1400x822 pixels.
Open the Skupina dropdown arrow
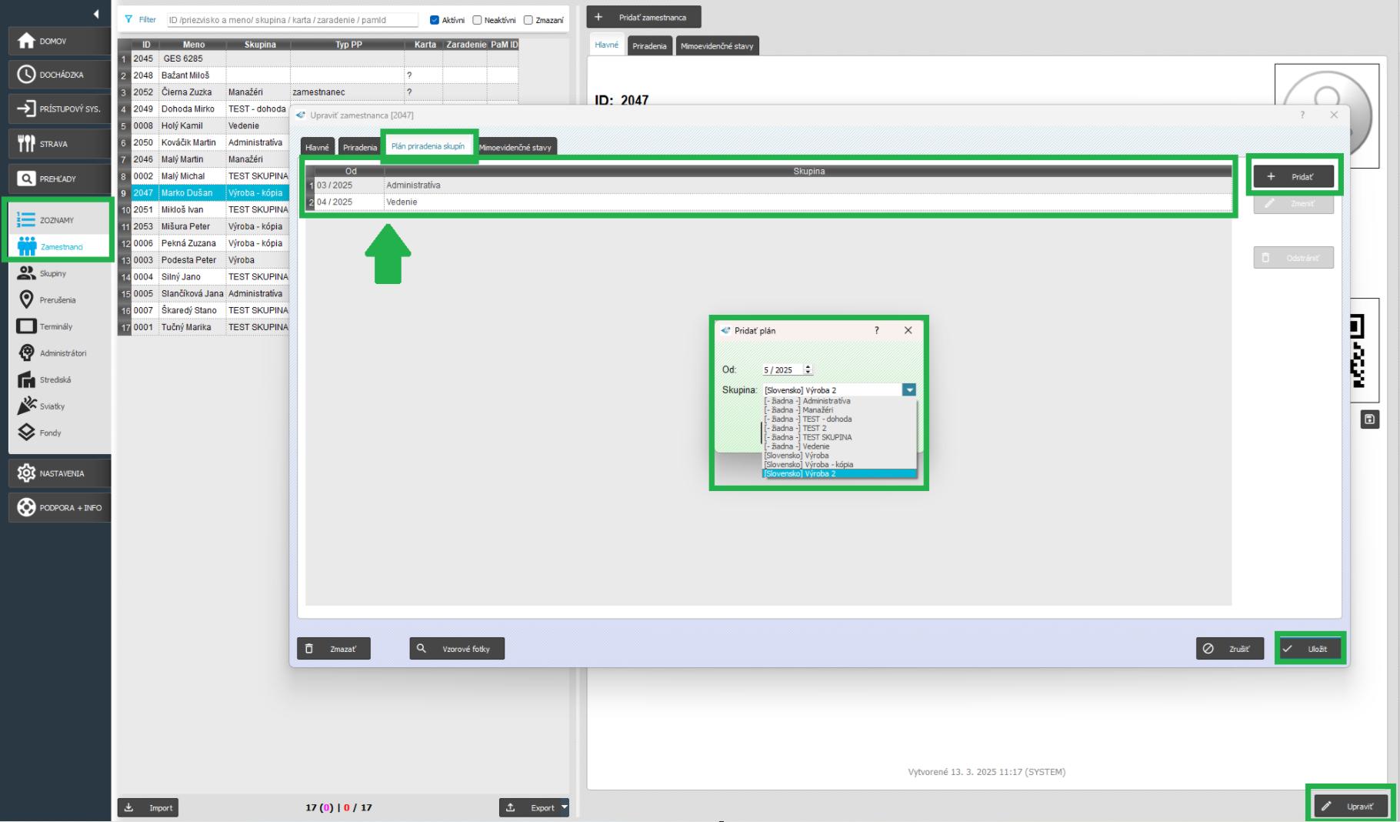[909, 390]
